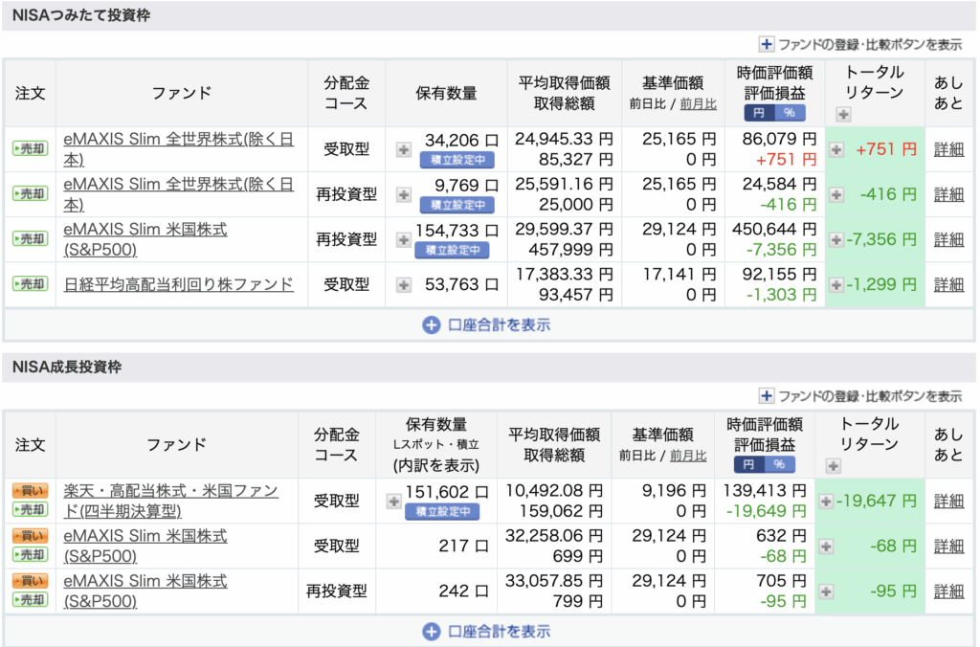This screenshot has height=647, width=980.
Task: Click 前月比 link in つみたて投資枠 header
Action: click(x=698, y=104)
